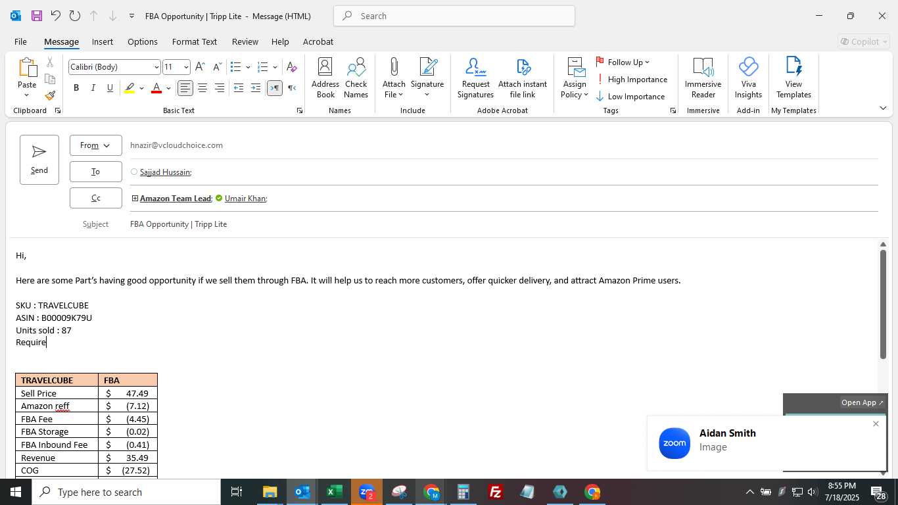Align text right
The width and height of the screenshot is (898, 505).
tap(220, 88)
